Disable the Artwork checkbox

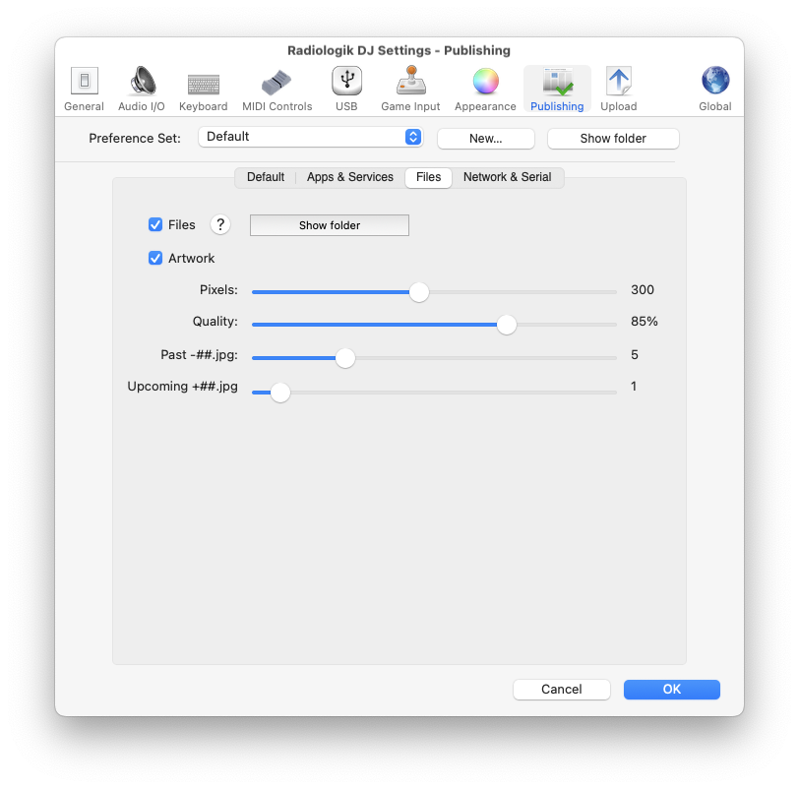coord(154,258)
